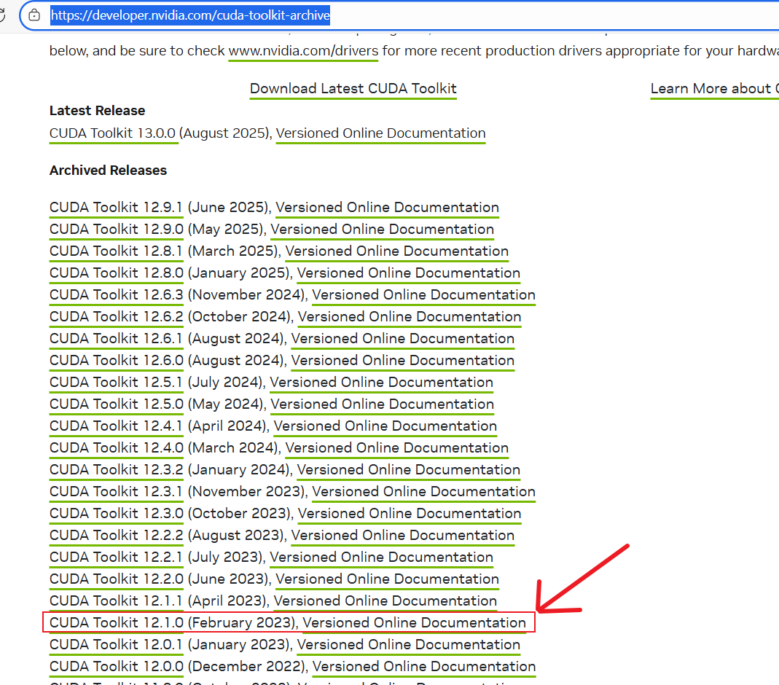The image size is (779, 685).
Task: Open the www.nvidia.com/drivers link
Action: [303, 51]
